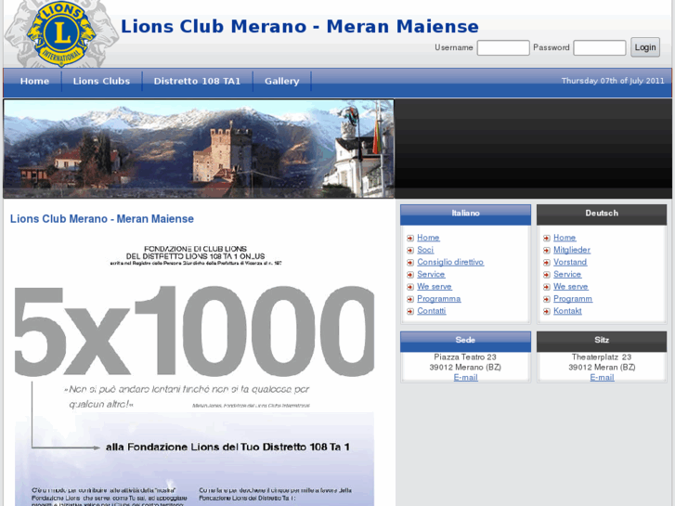Click the 'Piazza Teatro 23' address text
The height and width of the screenshot is (506, 675).
(465, 357)
